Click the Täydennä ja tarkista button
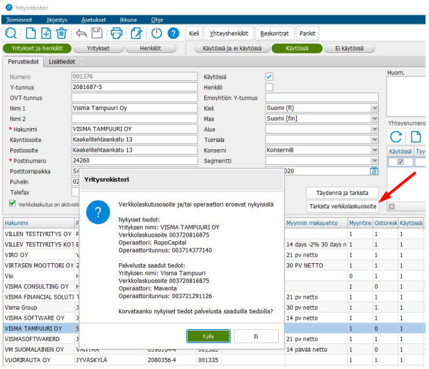 (x=342, y=193)
